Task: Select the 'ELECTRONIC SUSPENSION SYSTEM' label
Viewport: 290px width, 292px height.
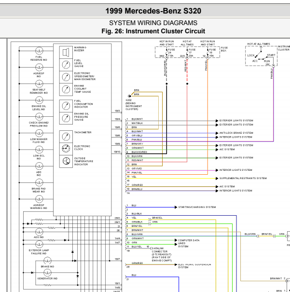Action: [x=194, y=266]
